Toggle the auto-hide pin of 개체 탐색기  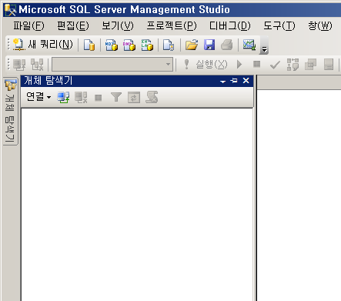234,81
